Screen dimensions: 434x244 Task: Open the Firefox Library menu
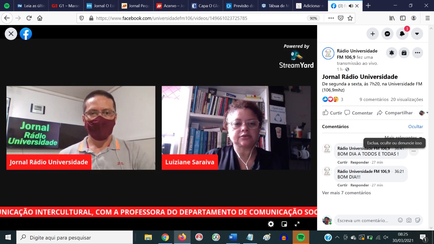coord(392,18)
